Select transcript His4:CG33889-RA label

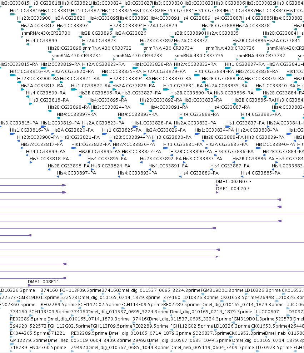pos(199,114)
